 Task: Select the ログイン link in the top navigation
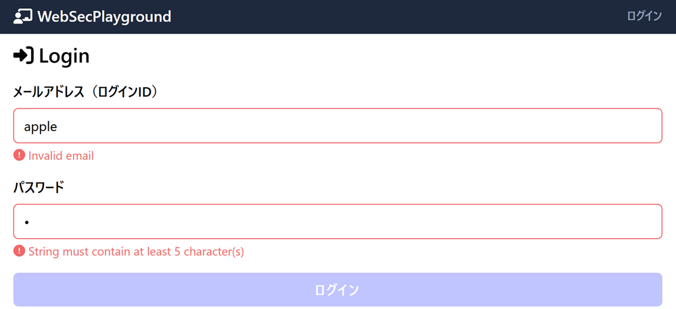[x=644, y=16]
